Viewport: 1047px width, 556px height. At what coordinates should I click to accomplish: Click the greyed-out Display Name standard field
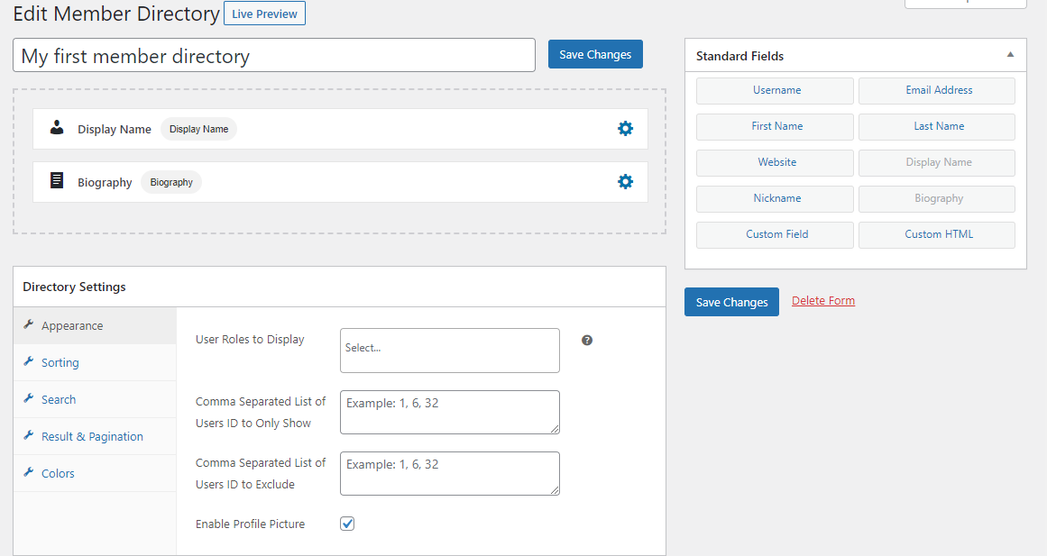click(x=937, y=163)
